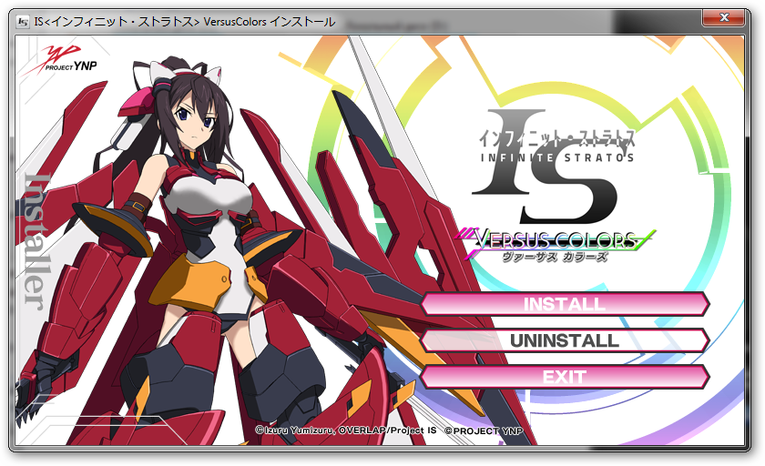
Task: Close the installer window with X
Action: pos(724,18)
